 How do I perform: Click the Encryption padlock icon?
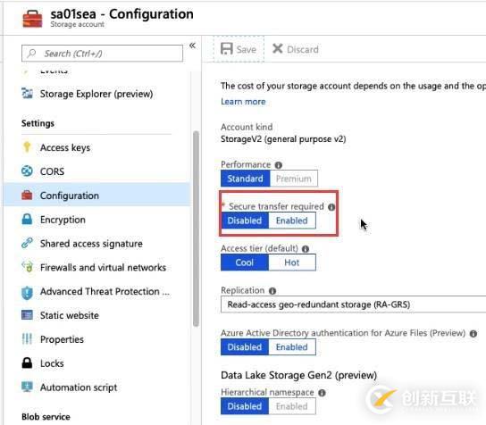click(27, 219)
